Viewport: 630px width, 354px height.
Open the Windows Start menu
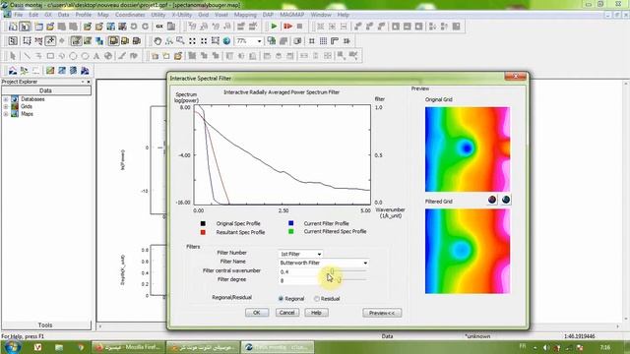[12, 347]
